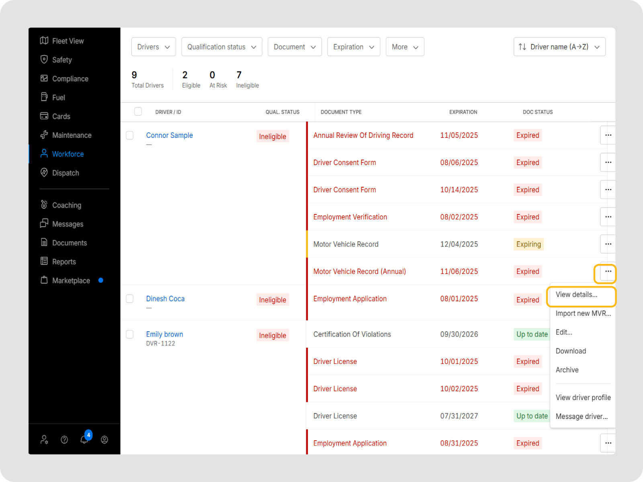Screen dimensions: 643x482
Task: Open the user account profile icon
Action: click(x=104, y=440)
